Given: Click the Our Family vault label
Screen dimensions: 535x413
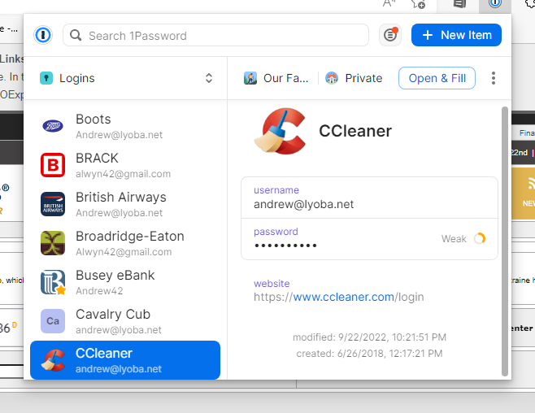Looking at the screenshot, I should coord(276,78).
